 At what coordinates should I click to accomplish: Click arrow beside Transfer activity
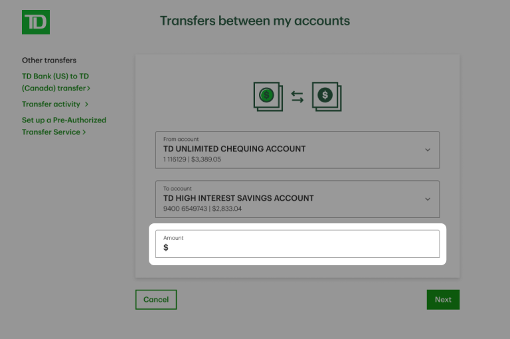pyautogui.click(x=86, y=104)
